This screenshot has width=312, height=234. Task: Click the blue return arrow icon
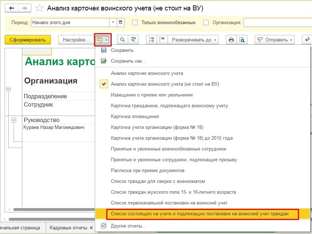tap(307, 40)
